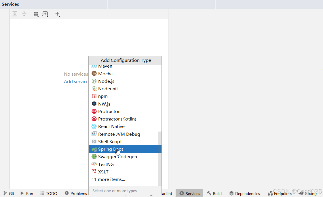323x197 pixels.
Task: Select Mocha configuration type
Action: (x=125, y=74)
